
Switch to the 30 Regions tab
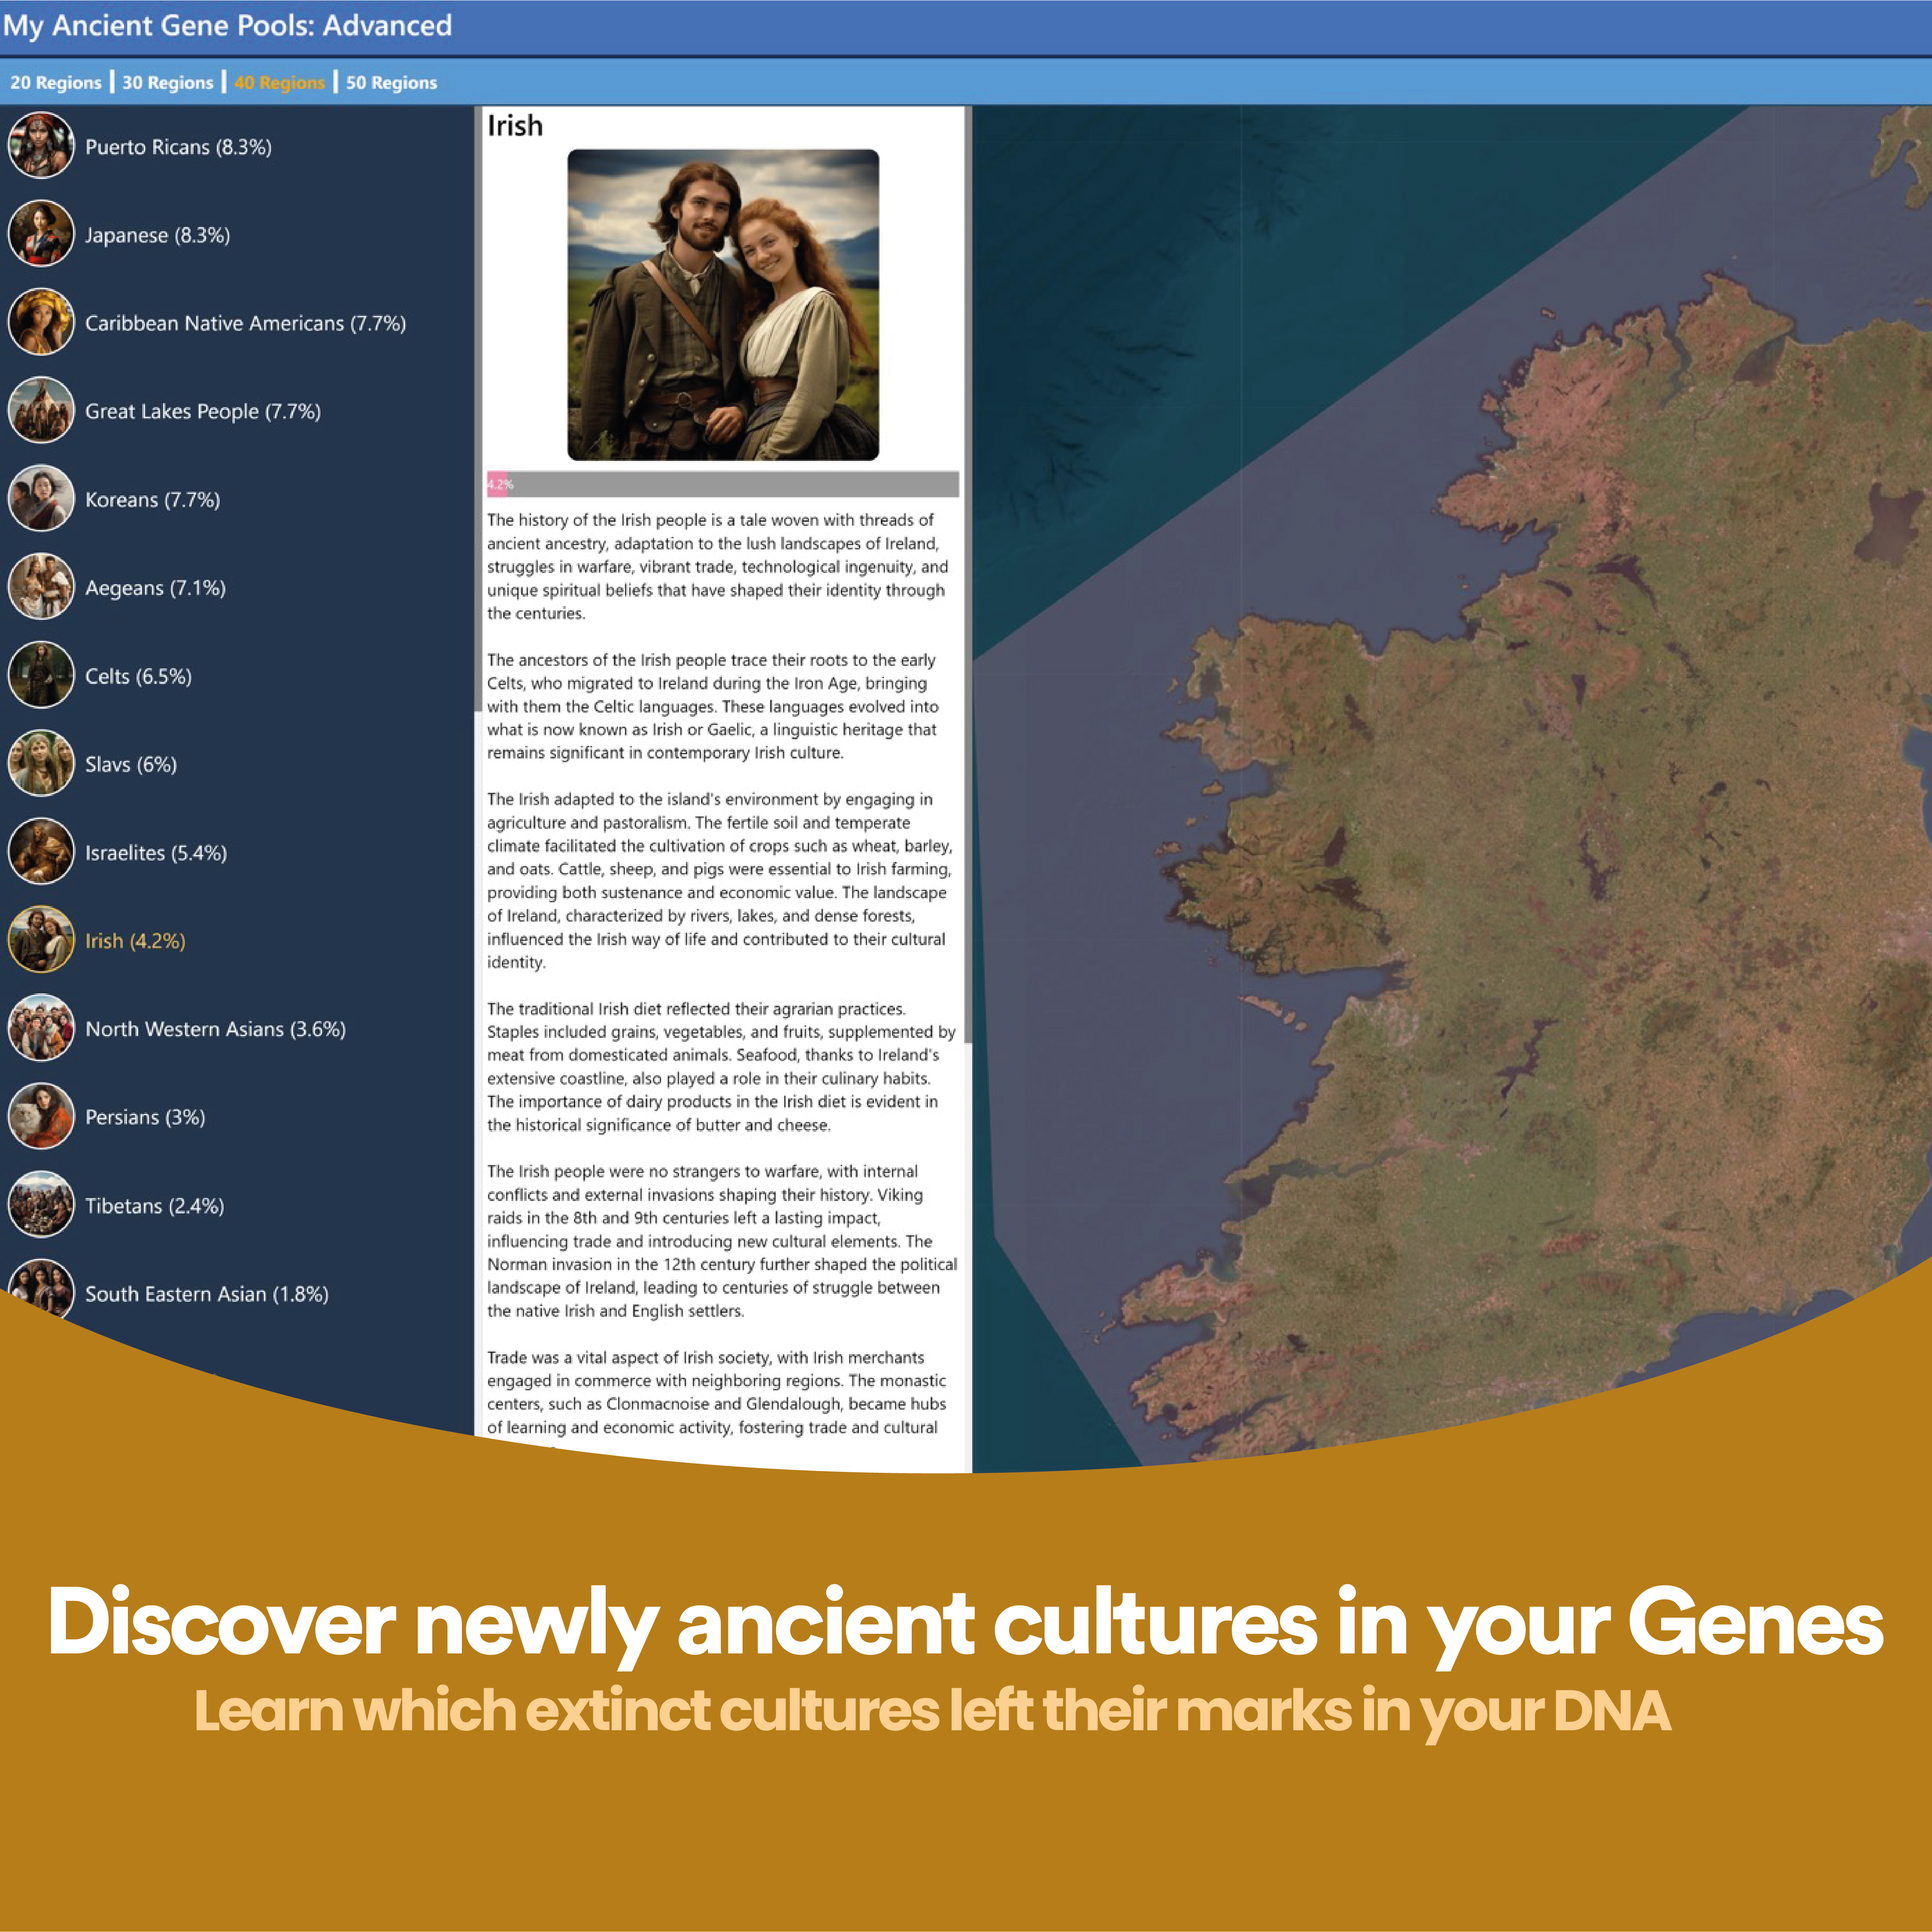click(168, 83)
